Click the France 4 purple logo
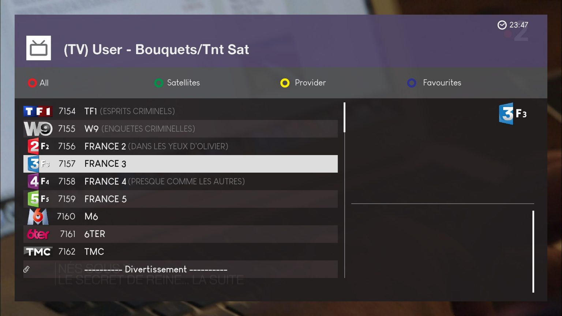Image resolution: width=562 pixels, height=316 pixels. pos(38,181)
